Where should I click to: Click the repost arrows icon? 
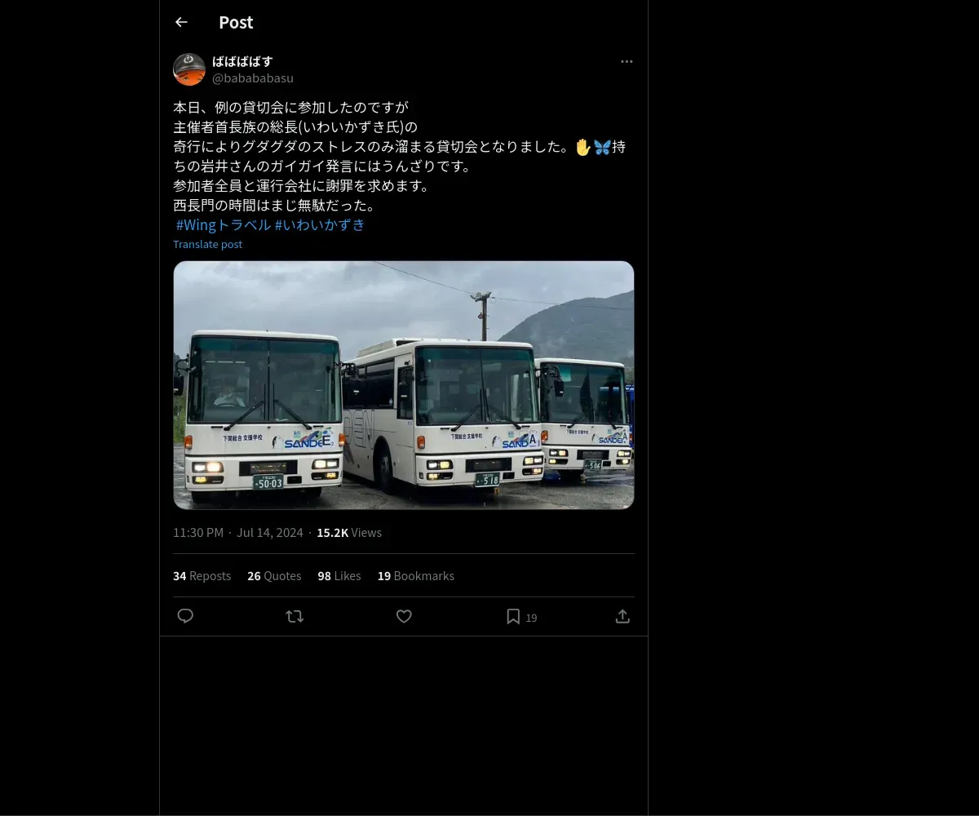point(295,616)
